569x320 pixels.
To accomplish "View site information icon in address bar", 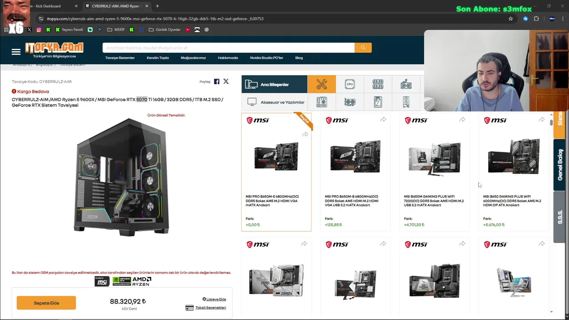I will (x=41, y=19).
